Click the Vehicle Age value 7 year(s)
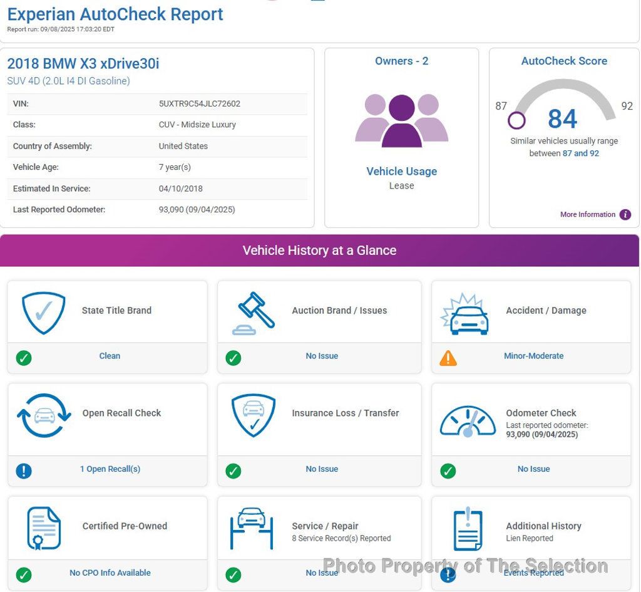The width and height of the screenshot is (641, 592). (x=175, y=167)
